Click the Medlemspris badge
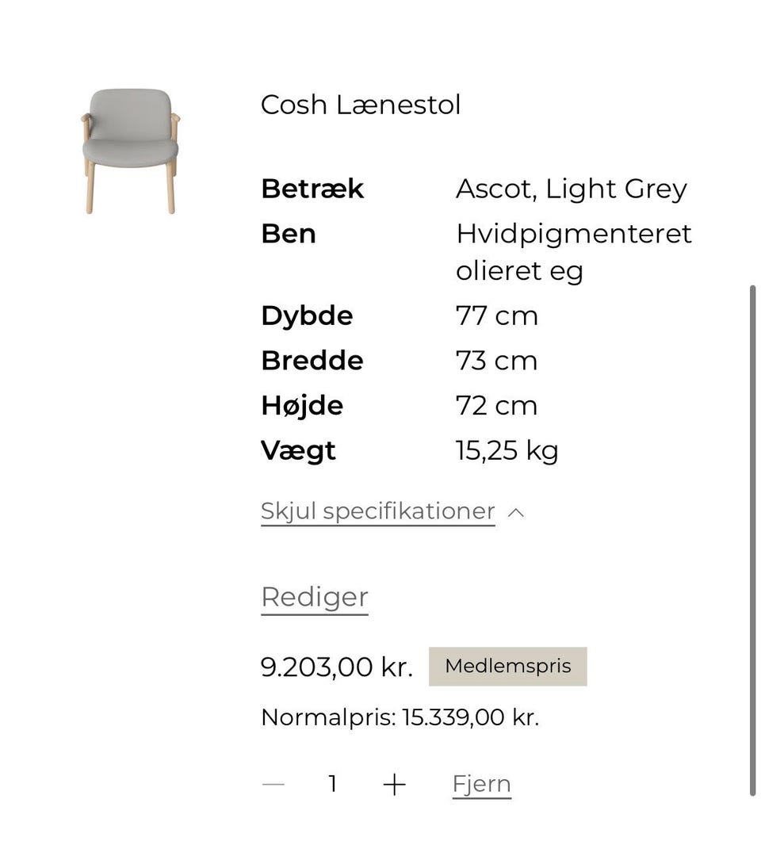The height and width of the screenshot is (845, 761). coord(507,666)
